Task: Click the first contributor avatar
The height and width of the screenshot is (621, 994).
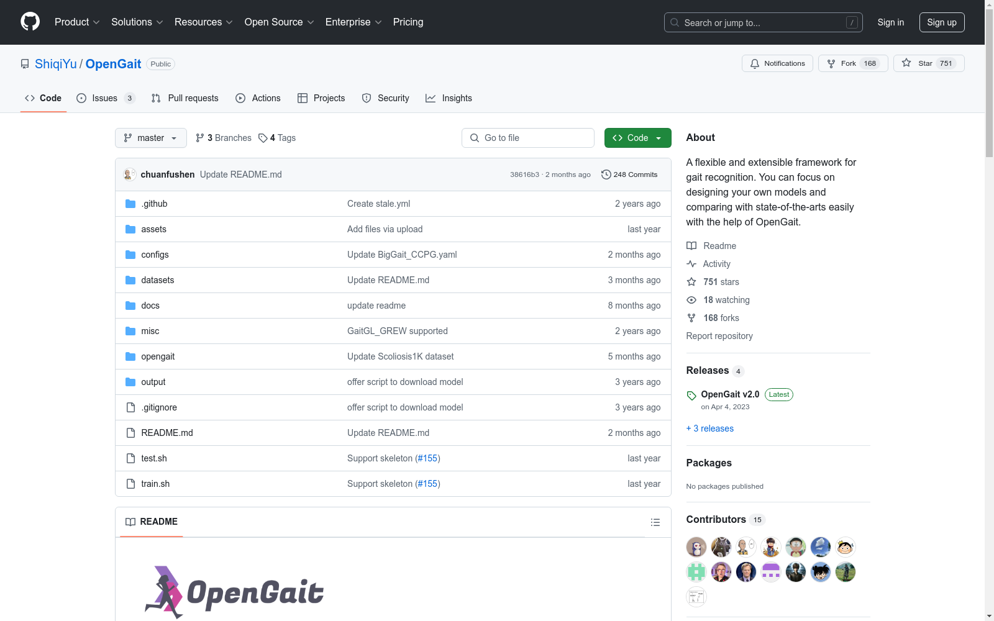Action: (696, 547)
